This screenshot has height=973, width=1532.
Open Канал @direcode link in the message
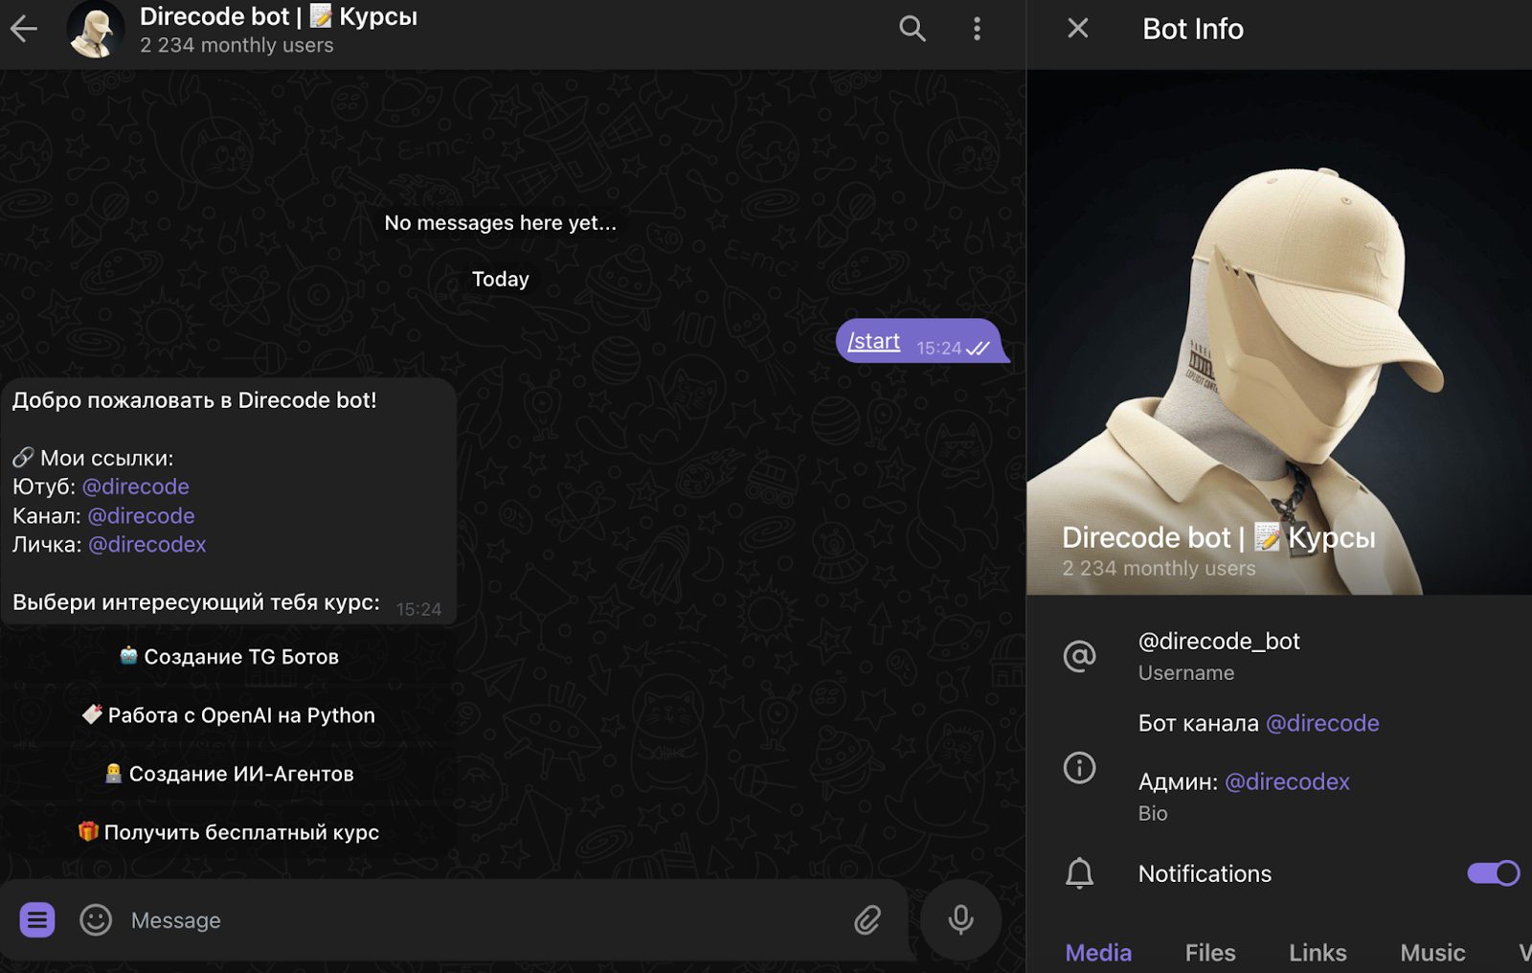(142, 515)
